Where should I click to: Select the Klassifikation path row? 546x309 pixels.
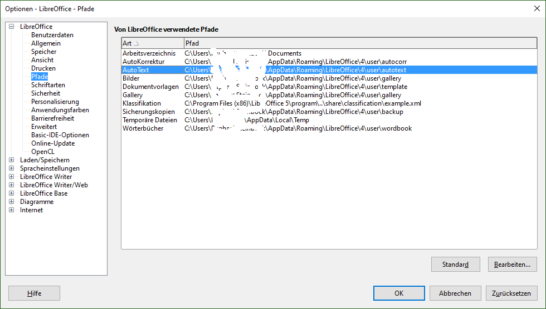coord(329,103)
